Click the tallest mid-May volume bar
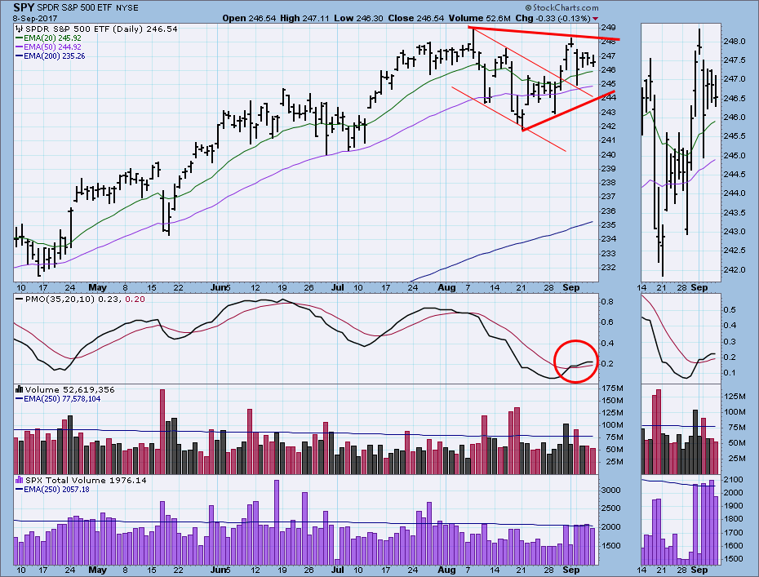The height and width of the screenshot is (577, 759). 162,431
